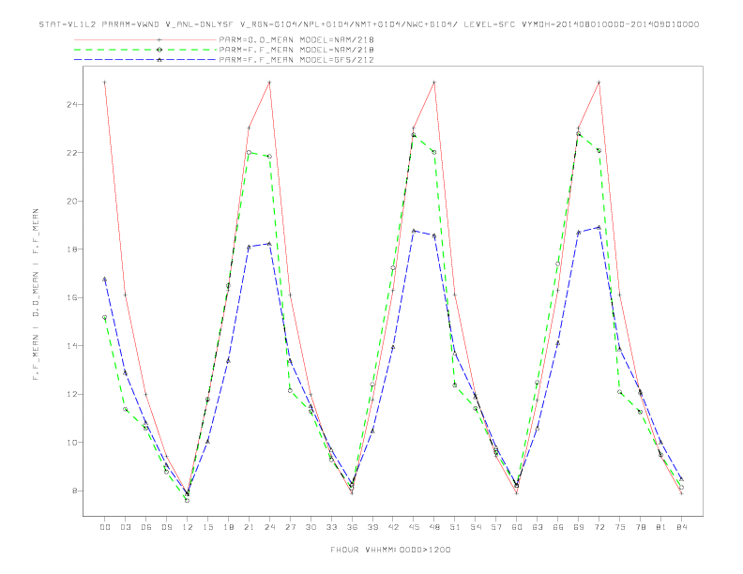743x574 pixels.
Task: Click x-axis tick label 72
Action: point(599,527)
